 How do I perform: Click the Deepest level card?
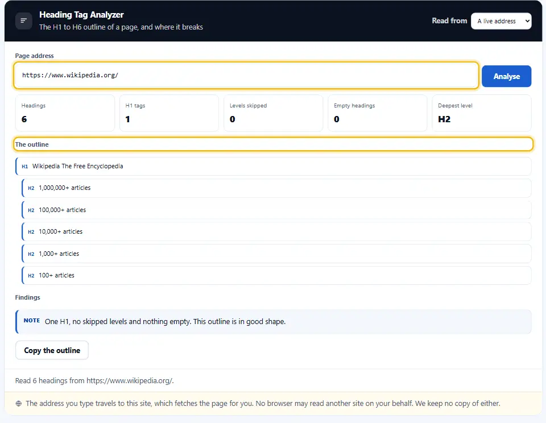[482, 113]
